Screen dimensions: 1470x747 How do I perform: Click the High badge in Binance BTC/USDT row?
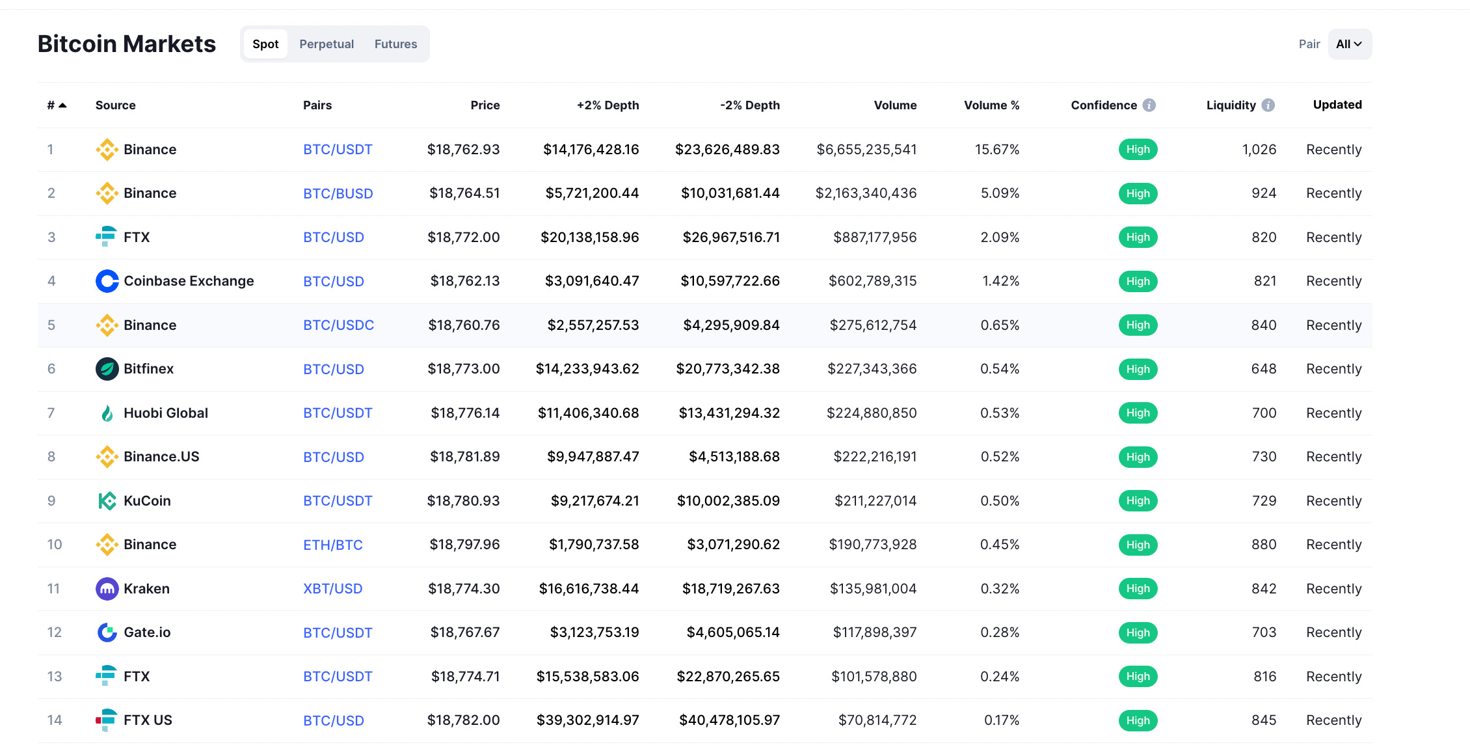(x=1138, y=150)
